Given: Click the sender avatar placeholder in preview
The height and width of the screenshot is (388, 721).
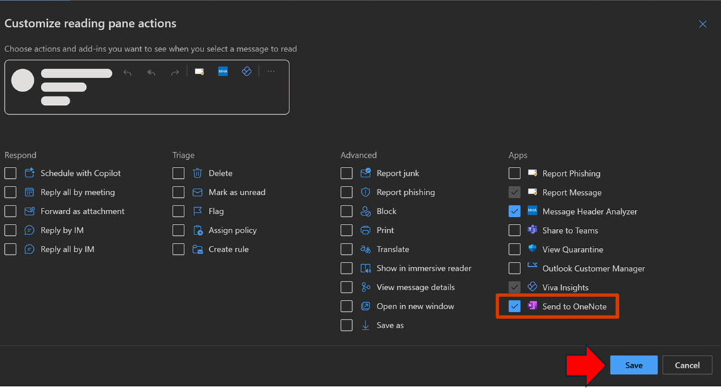Looking at the screenshot, I should pos(23,80).
